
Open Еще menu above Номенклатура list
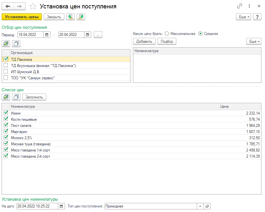click(x=254, y=41)
